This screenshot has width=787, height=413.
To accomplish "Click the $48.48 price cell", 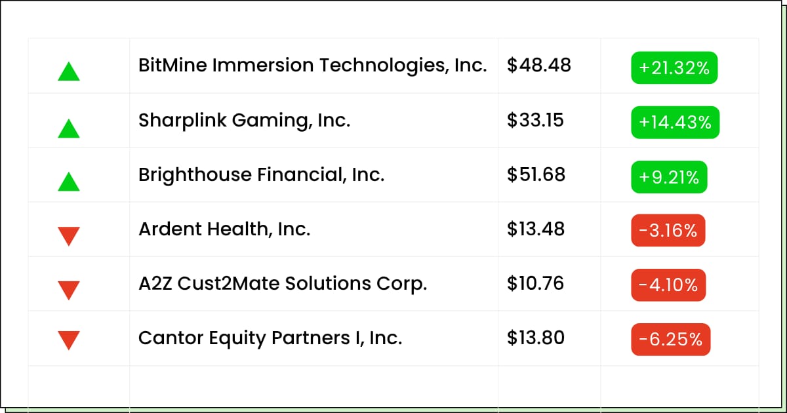I will click(x=539, y=66).
